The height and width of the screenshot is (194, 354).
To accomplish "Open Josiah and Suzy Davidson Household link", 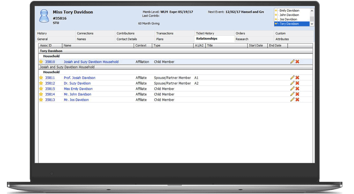I will (x=91, y=62).
